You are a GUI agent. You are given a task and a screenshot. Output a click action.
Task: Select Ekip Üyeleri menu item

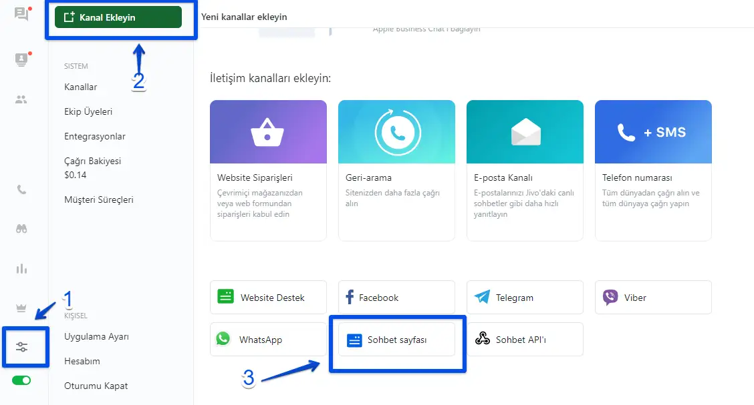tap(88, 112)
